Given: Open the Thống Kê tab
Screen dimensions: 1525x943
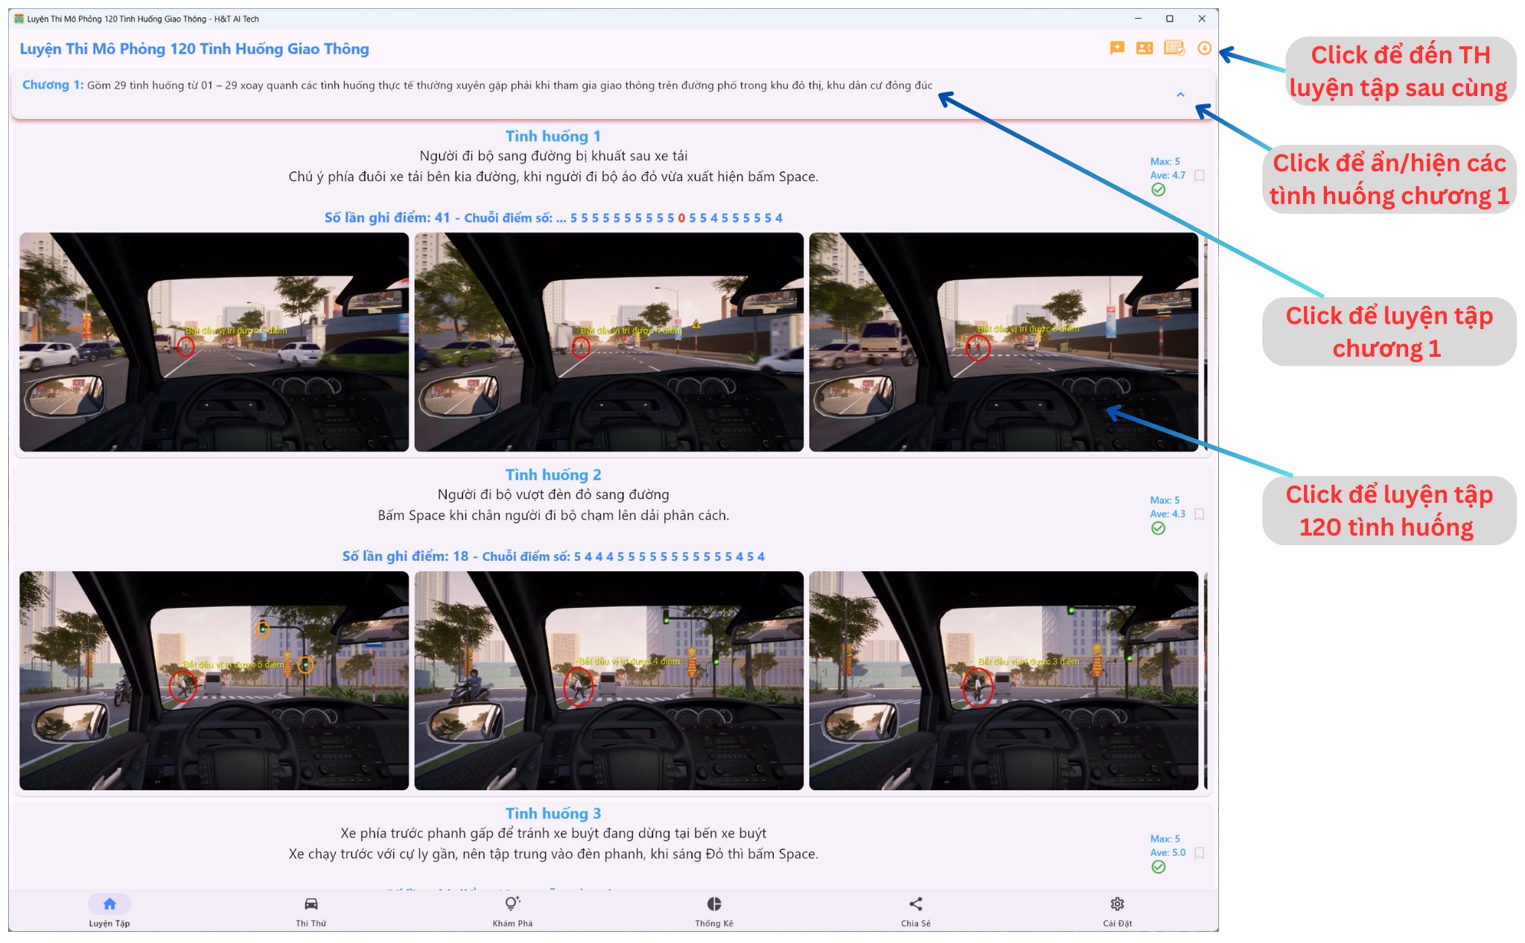Looking at the screenshot, I should pos(714,911).
